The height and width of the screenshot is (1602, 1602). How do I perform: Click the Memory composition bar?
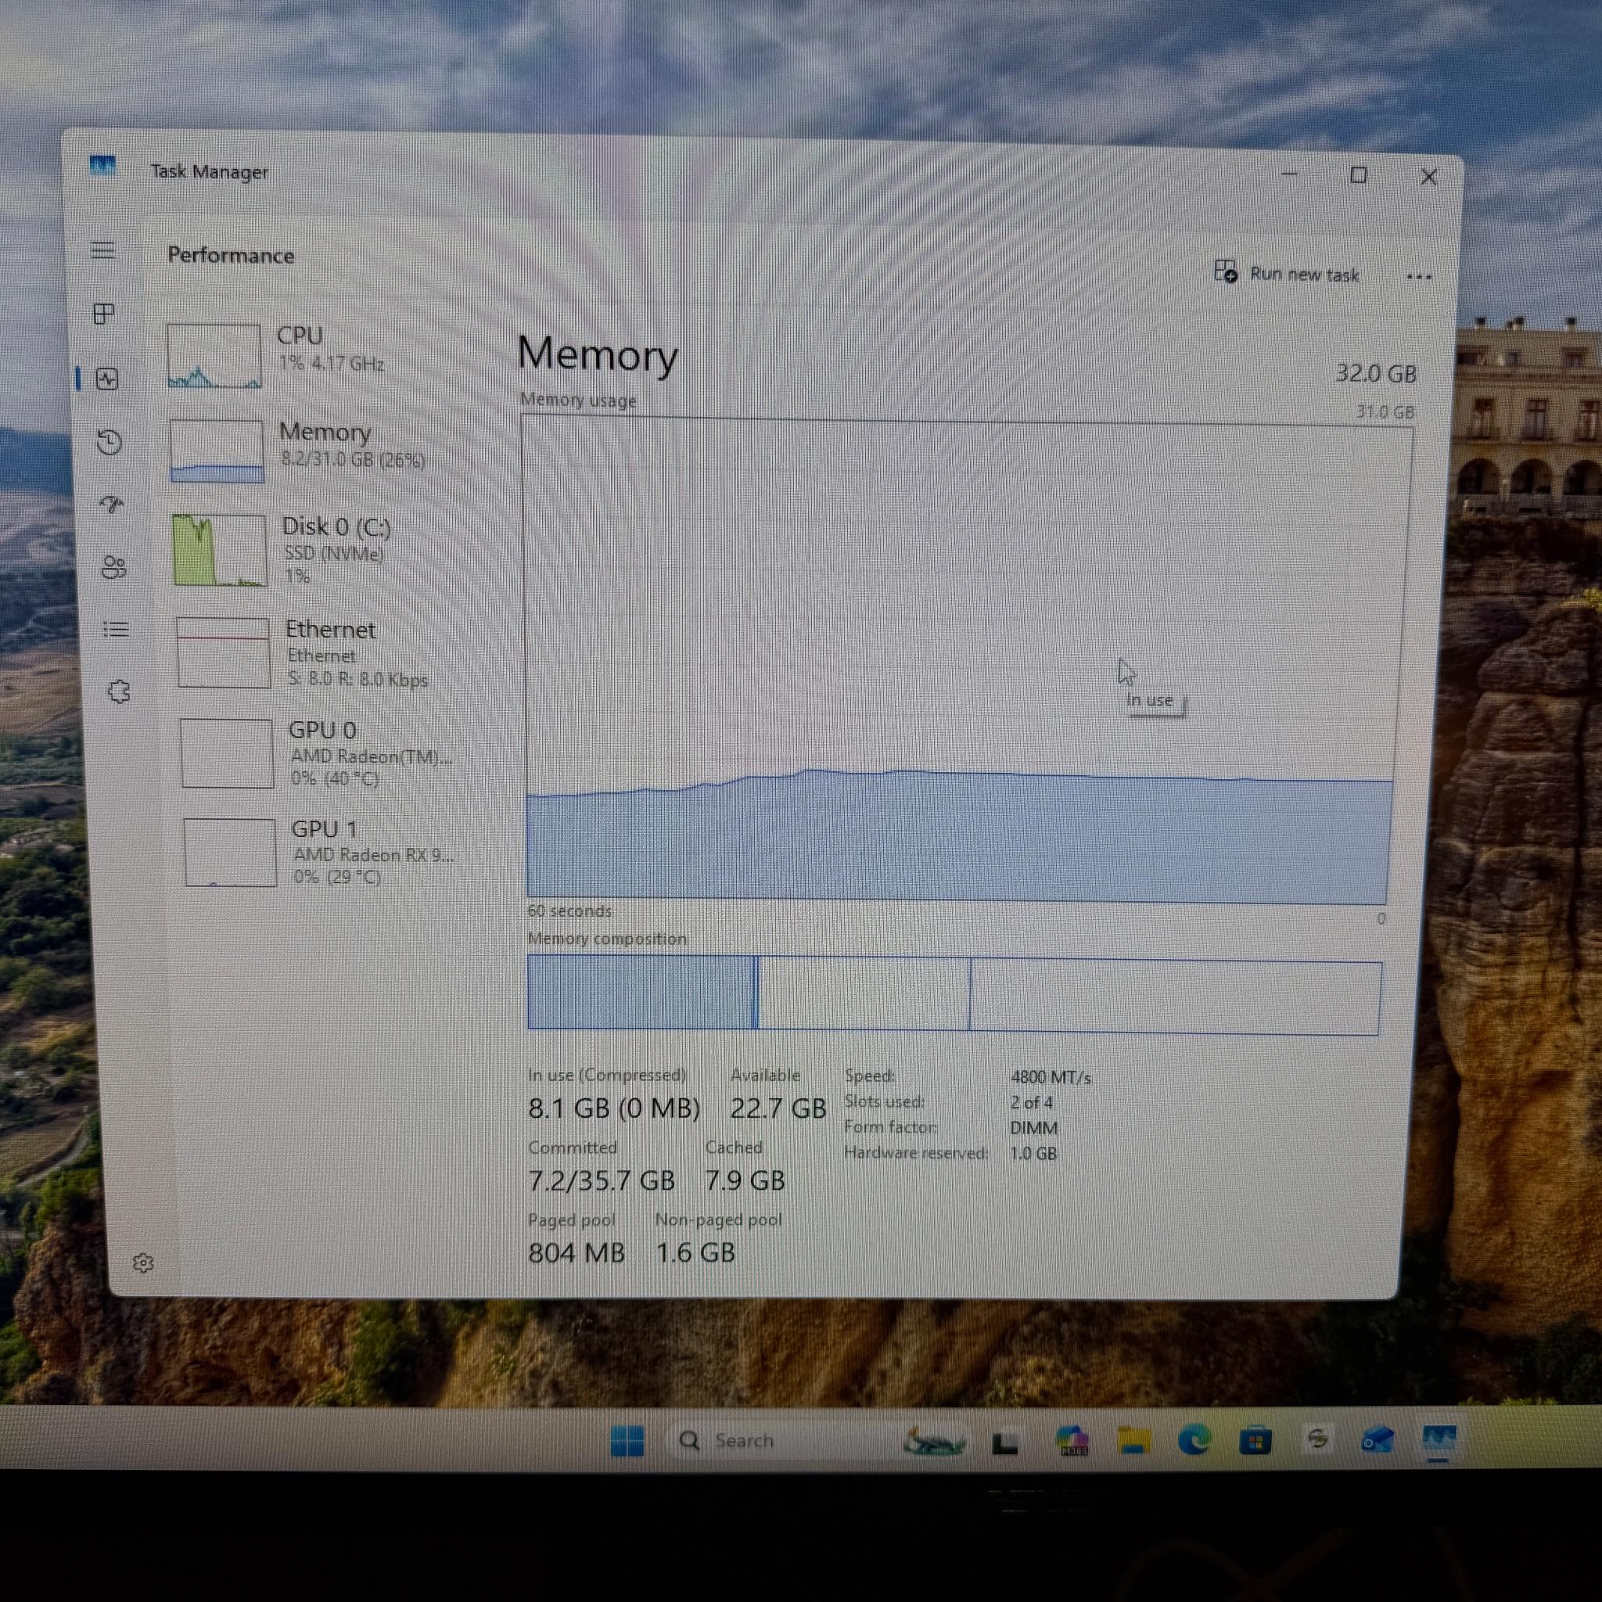[954, 995]
